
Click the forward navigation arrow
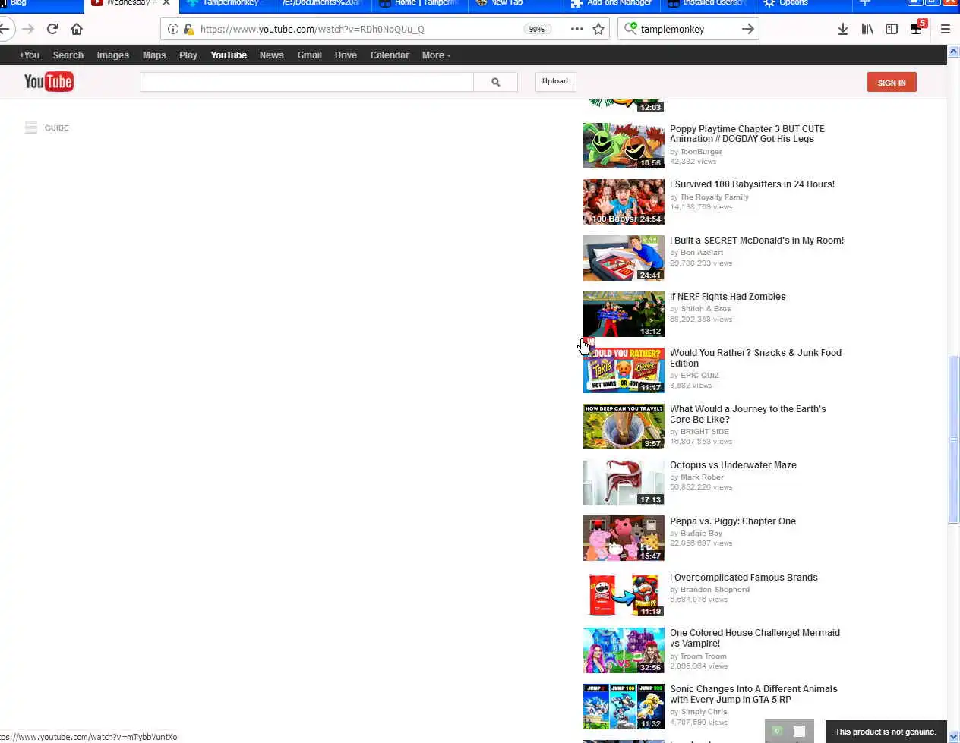28,29
